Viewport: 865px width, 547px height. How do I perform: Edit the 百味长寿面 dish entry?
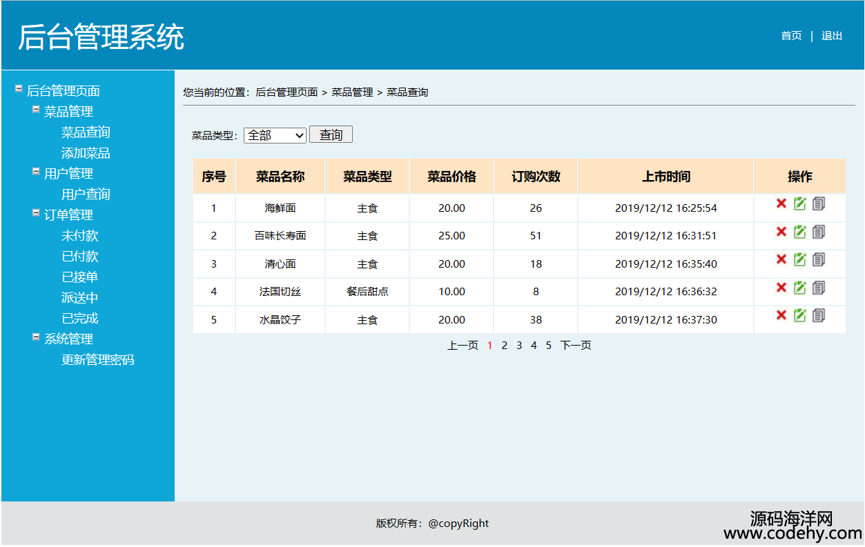pyautogui.click(x=800, y=231)
